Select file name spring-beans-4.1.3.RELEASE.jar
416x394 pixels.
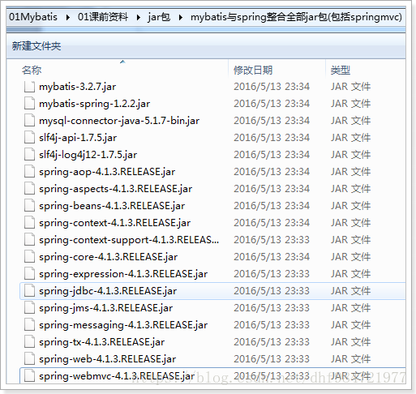click(112, 206)
